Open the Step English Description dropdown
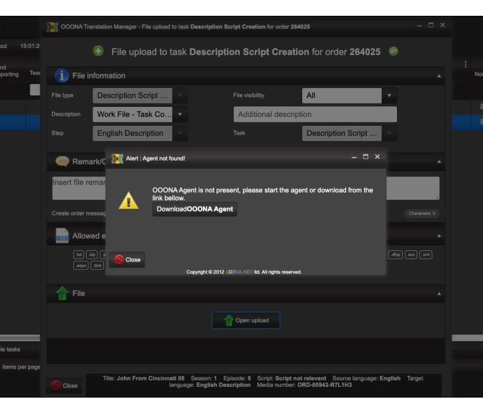 (180, 133)
